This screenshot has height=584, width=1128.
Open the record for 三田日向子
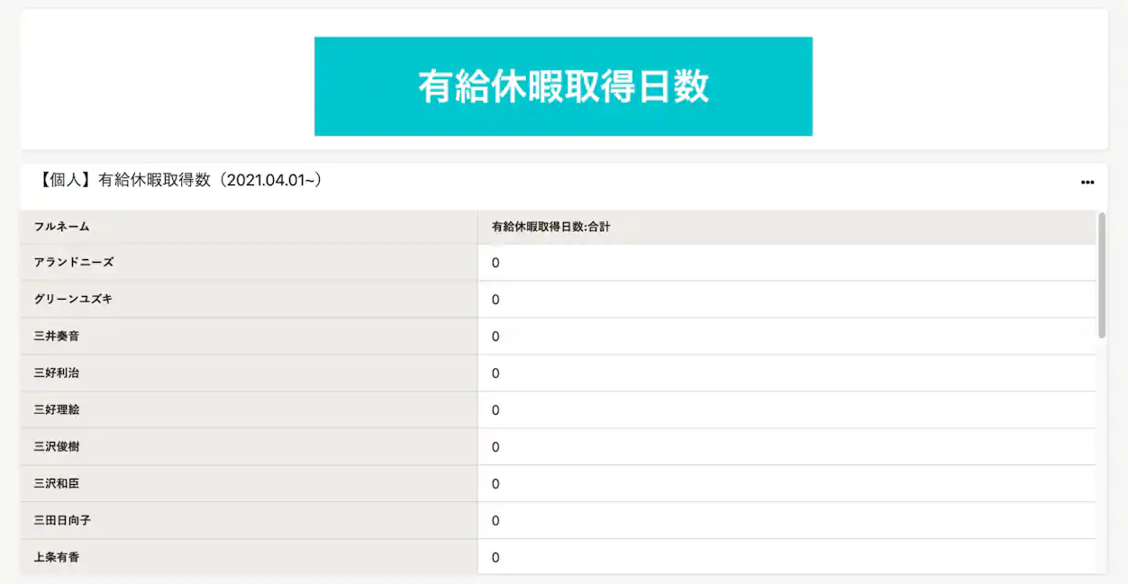63,520
